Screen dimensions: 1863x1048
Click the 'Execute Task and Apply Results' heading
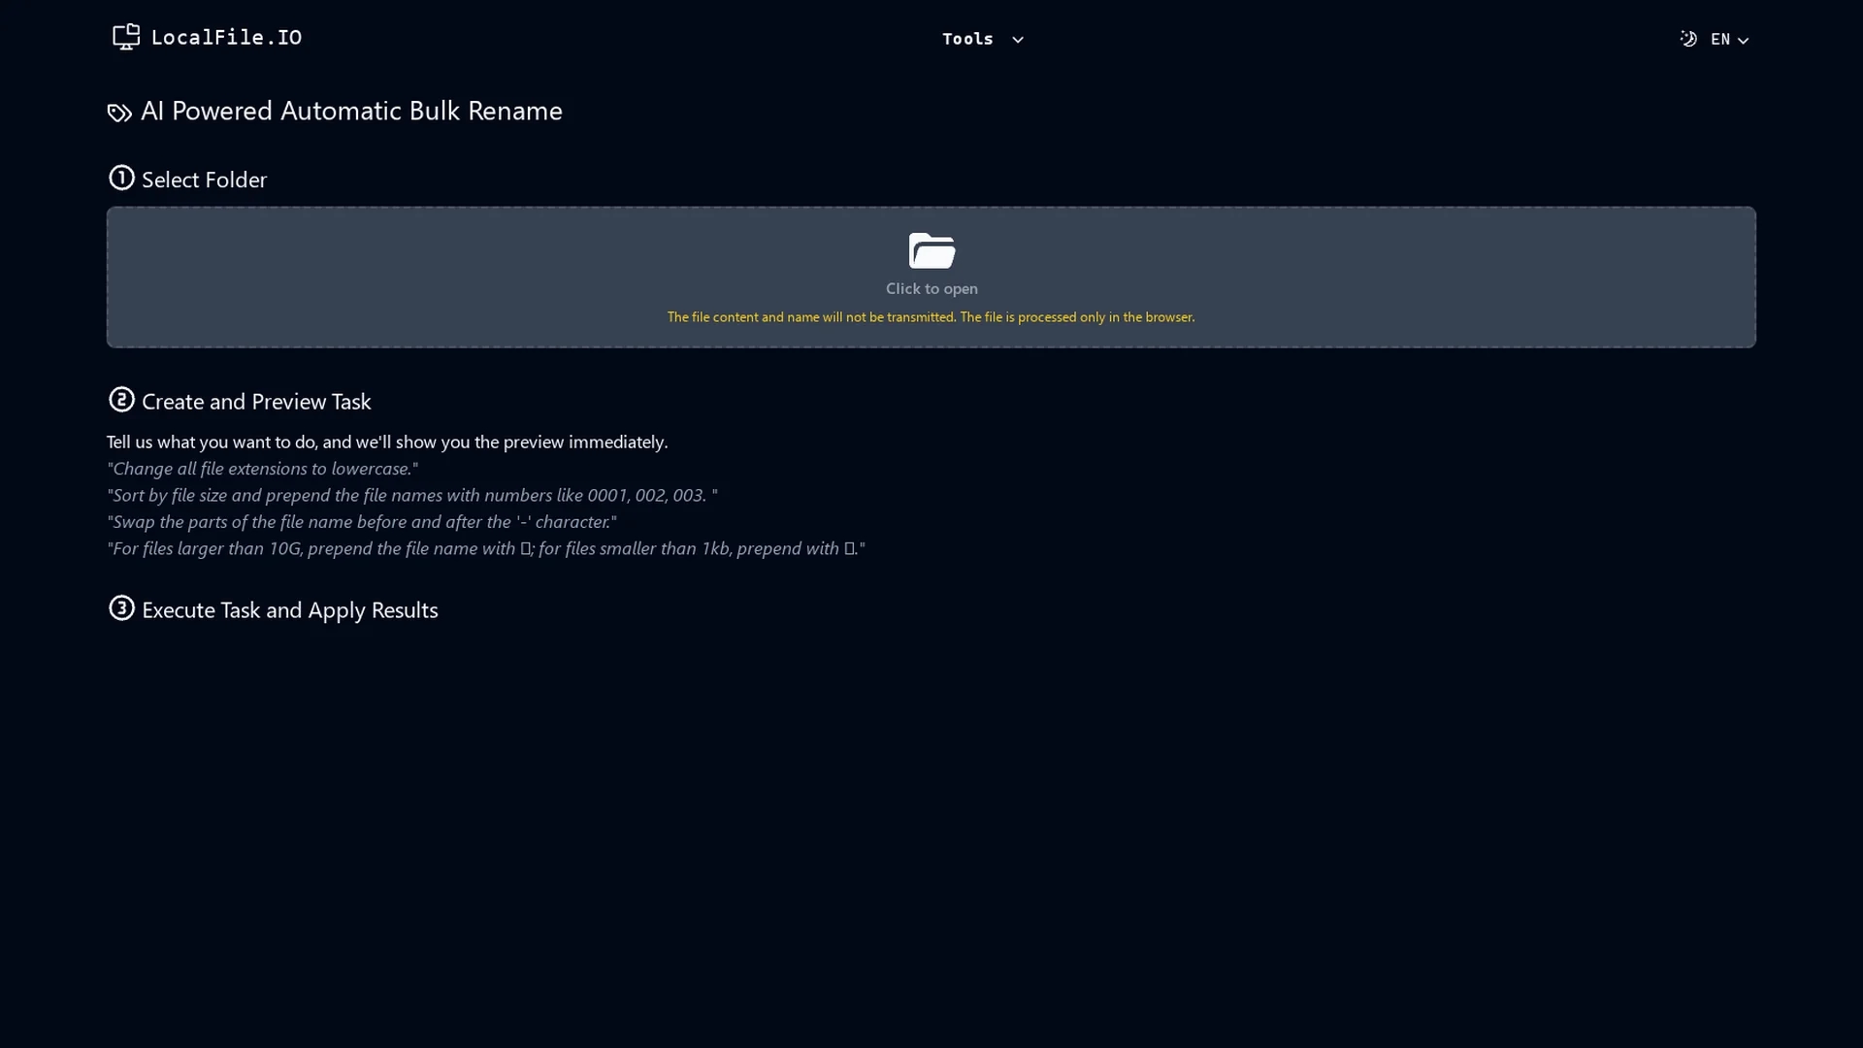coord(290,610)
